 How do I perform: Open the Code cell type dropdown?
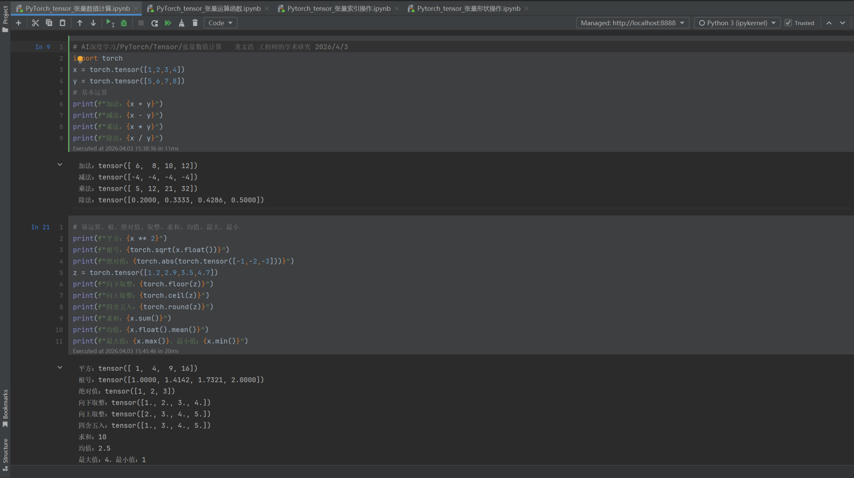tap(220, 23)
